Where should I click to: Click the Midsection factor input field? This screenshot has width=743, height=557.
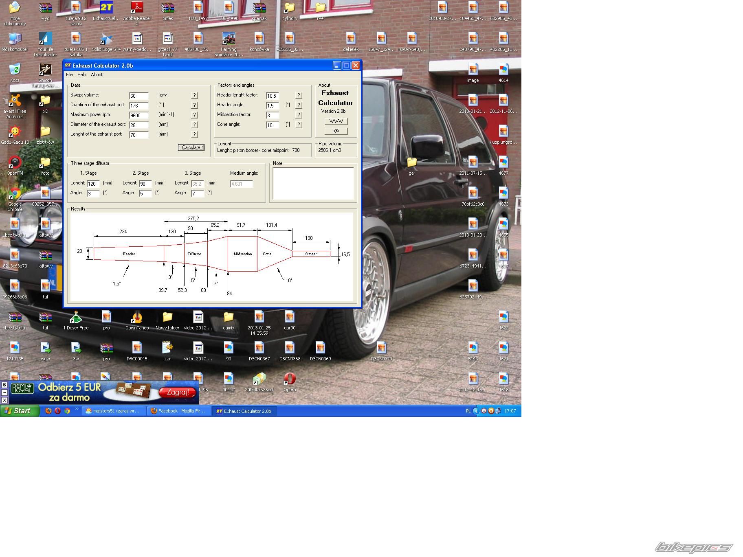point(273,116)
